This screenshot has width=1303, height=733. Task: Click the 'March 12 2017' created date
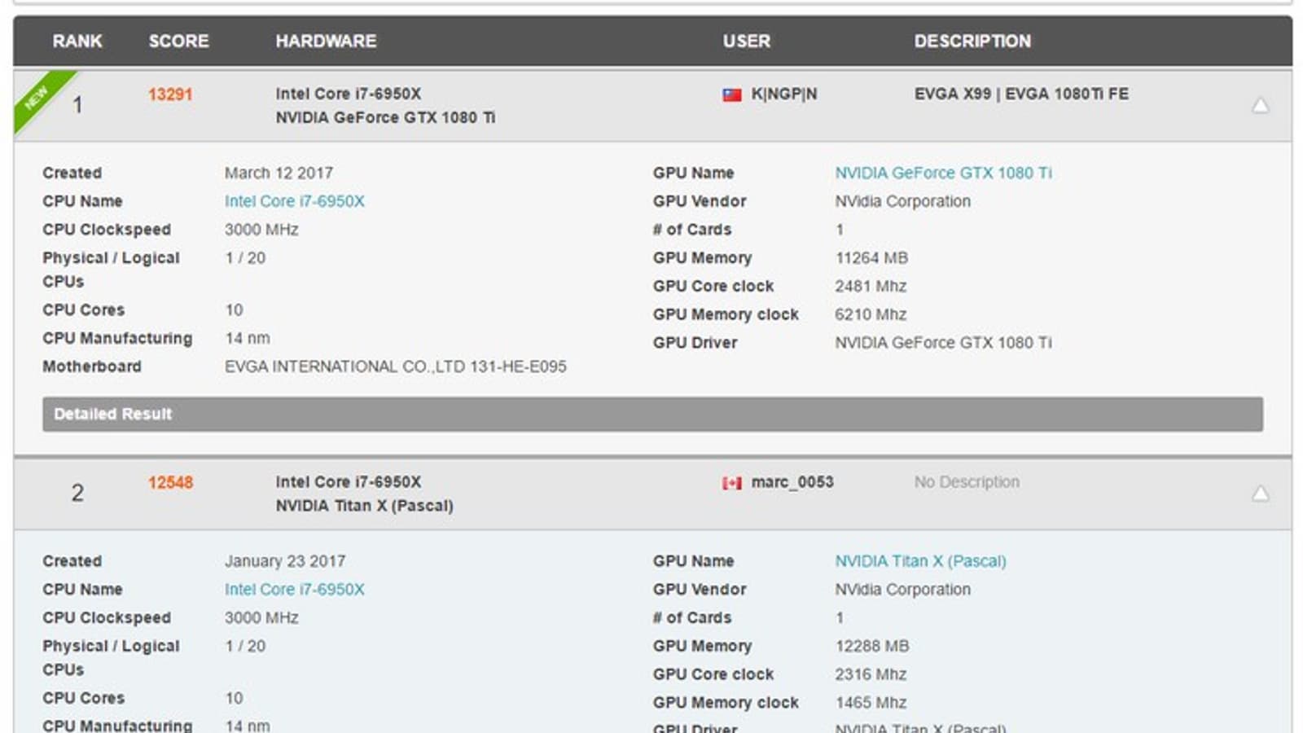pyautogui.click(x=279, y=173)
